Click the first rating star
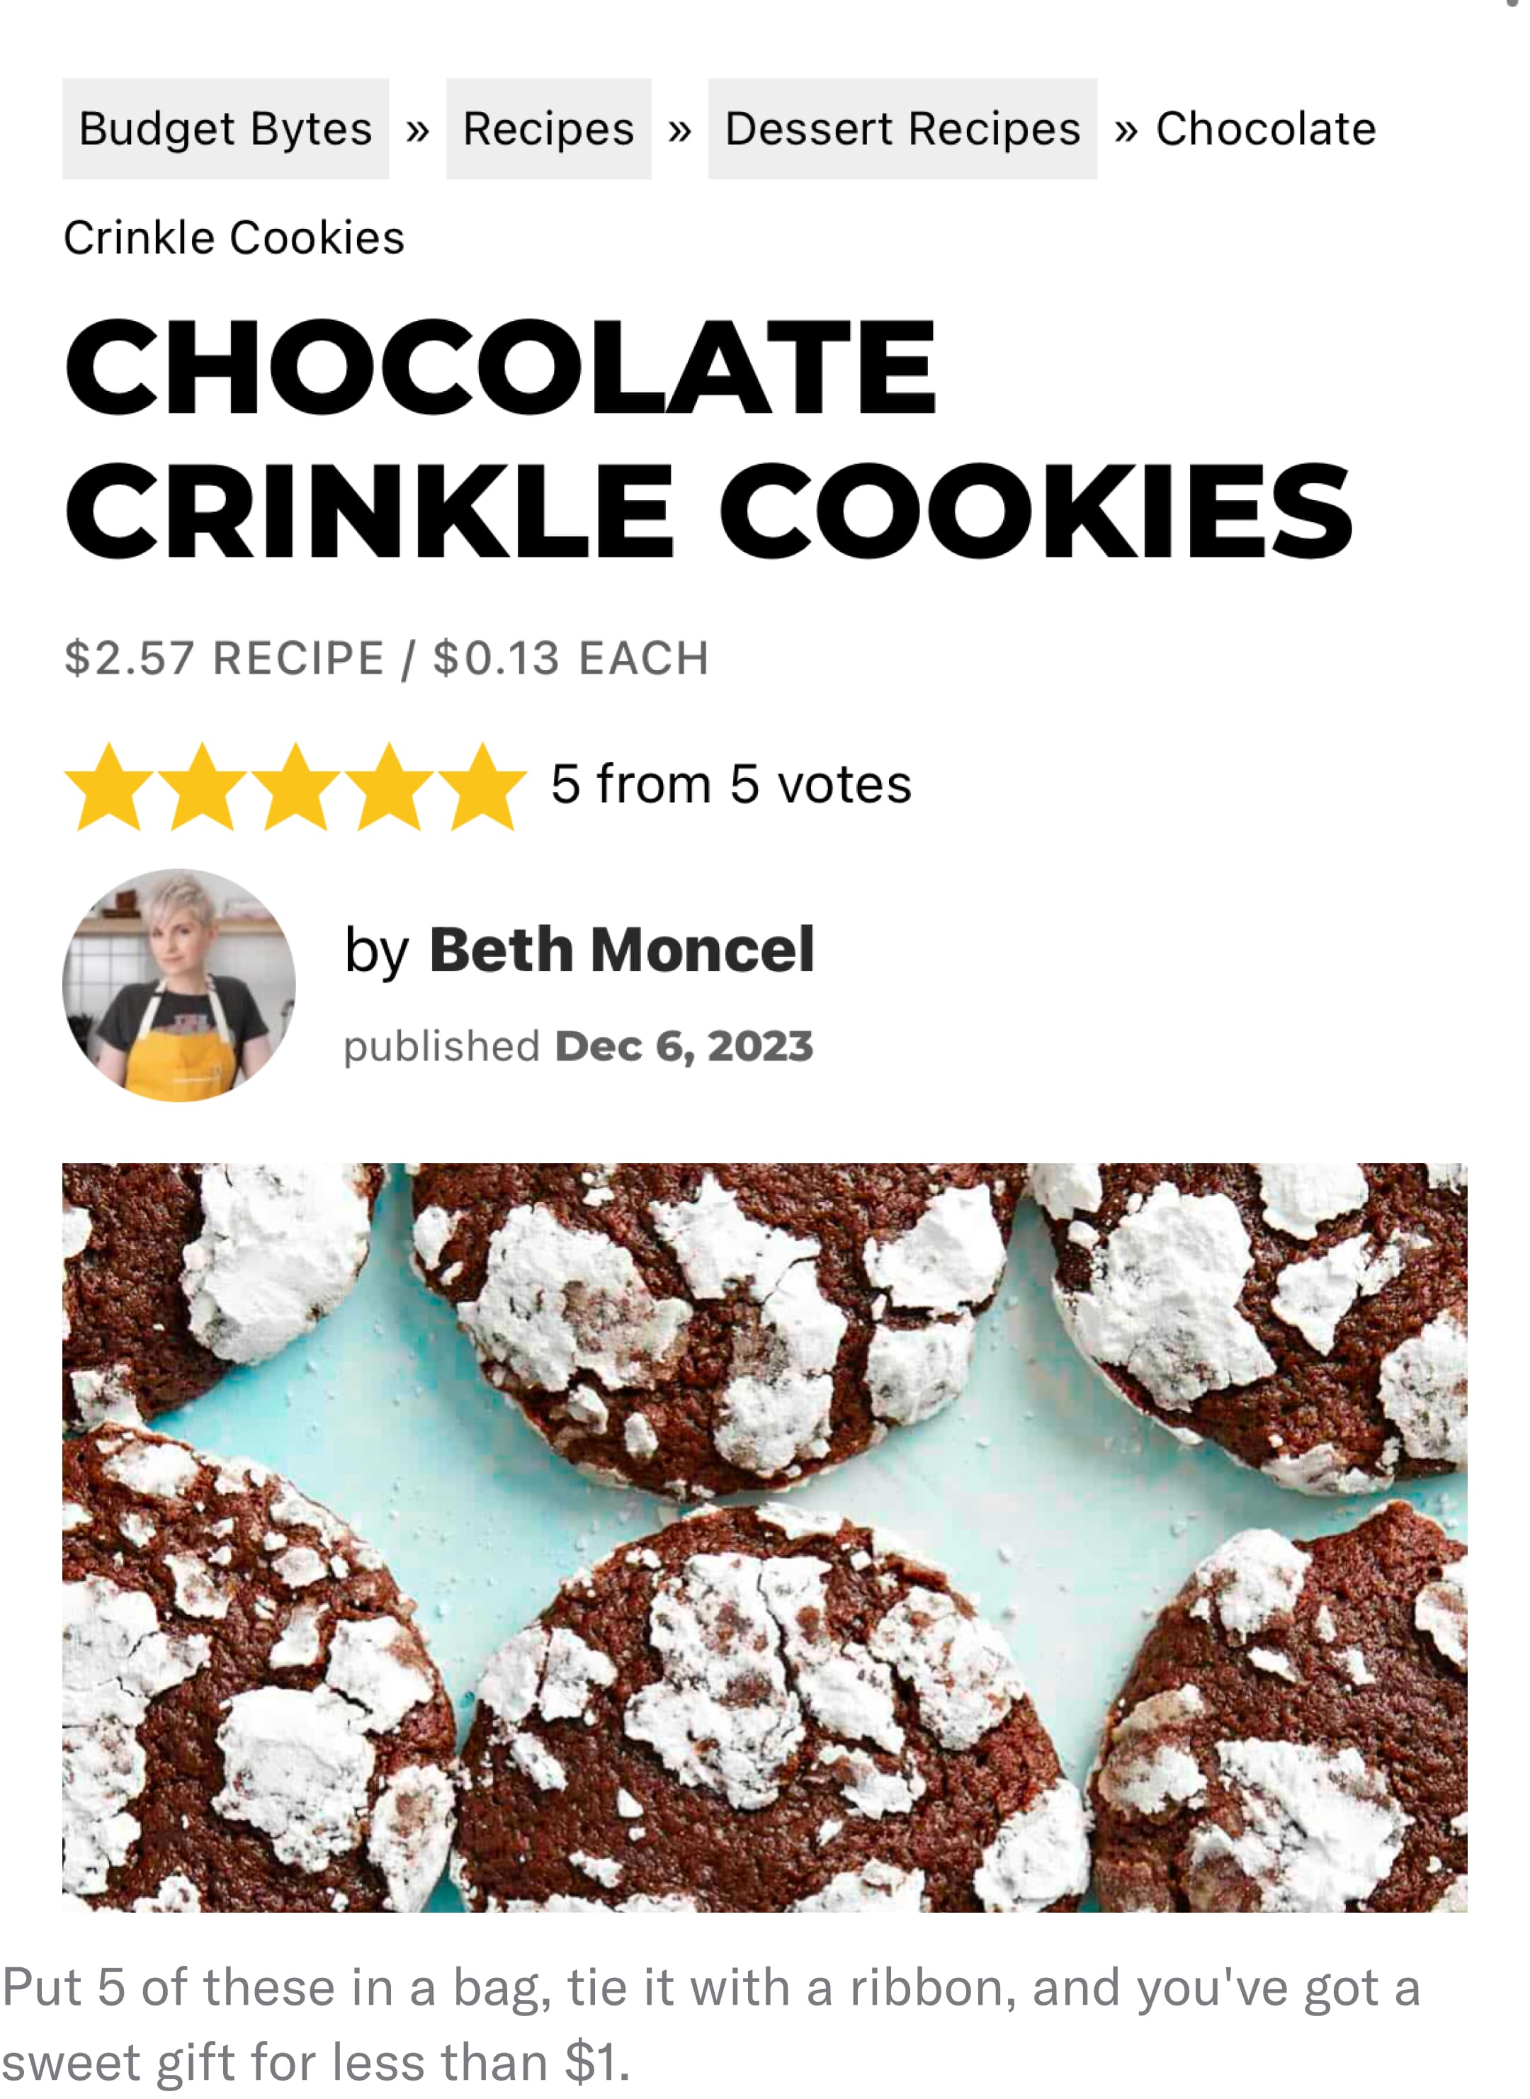Screen dimensions: 1530x2099 108,786
